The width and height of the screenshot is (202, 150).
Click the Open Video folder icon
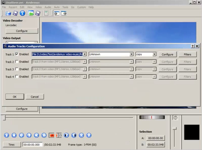pyautogui.click(x=8, y=13)
